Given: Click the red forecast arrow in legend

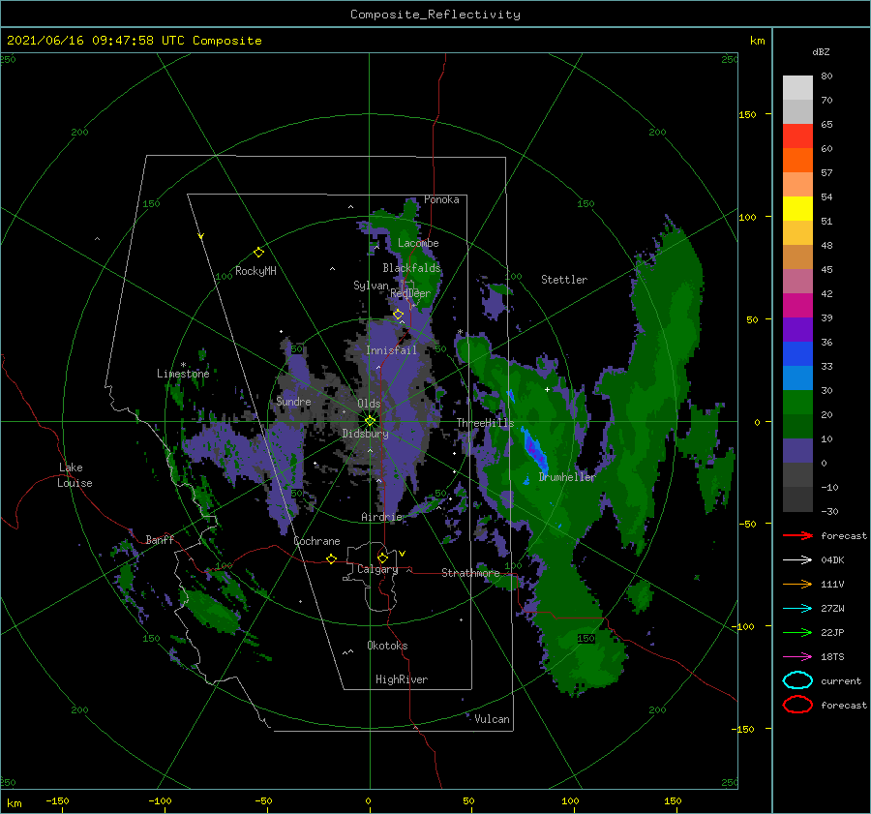Looking at the screenshot, I should click(x=797, y=535).
